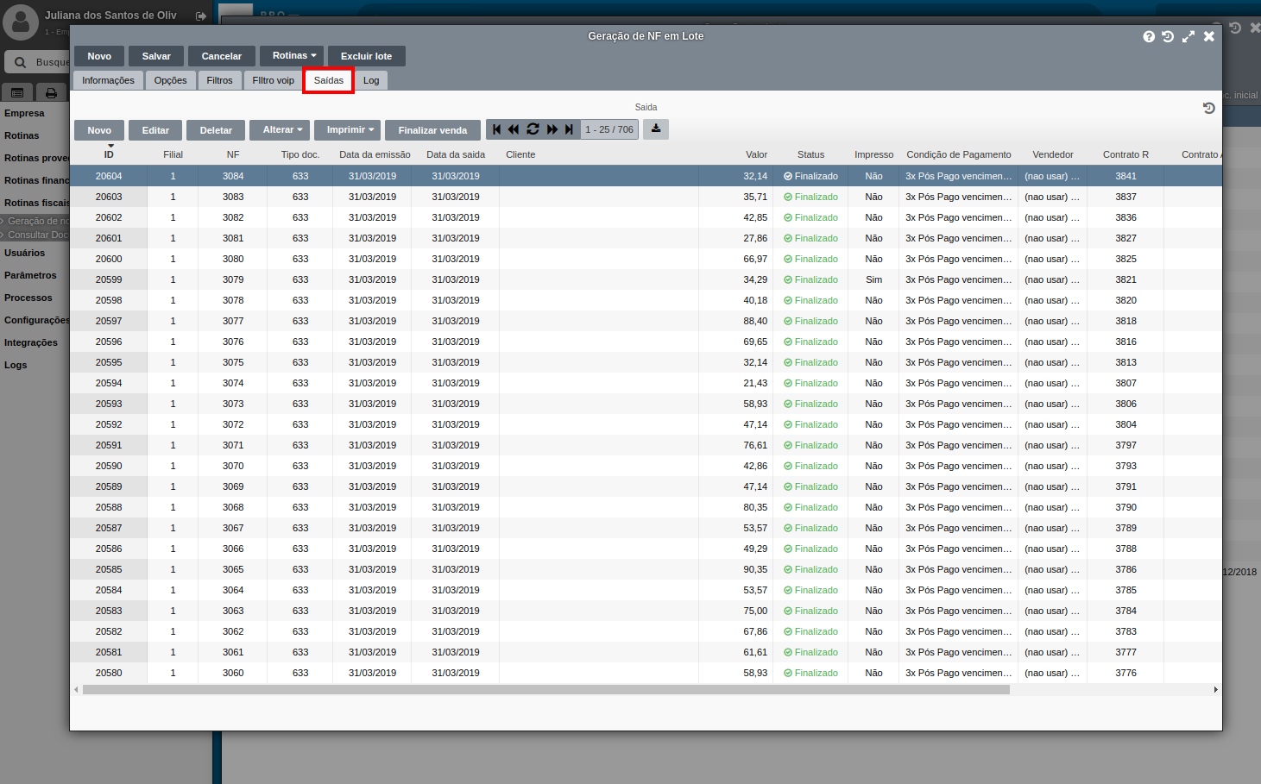Click Consultar Doc item in sidebar

38,235
